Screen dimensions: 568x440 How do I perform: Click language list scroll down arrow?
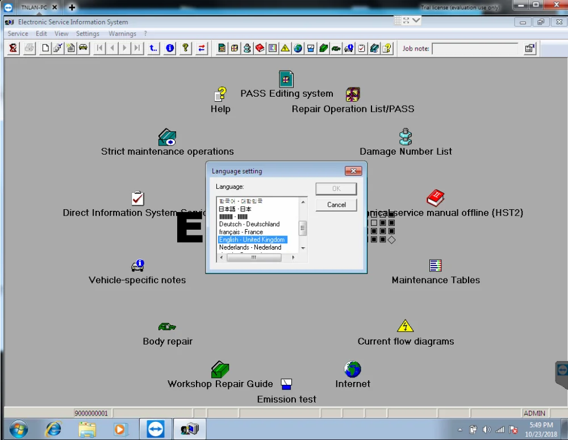tap(303, 248)
